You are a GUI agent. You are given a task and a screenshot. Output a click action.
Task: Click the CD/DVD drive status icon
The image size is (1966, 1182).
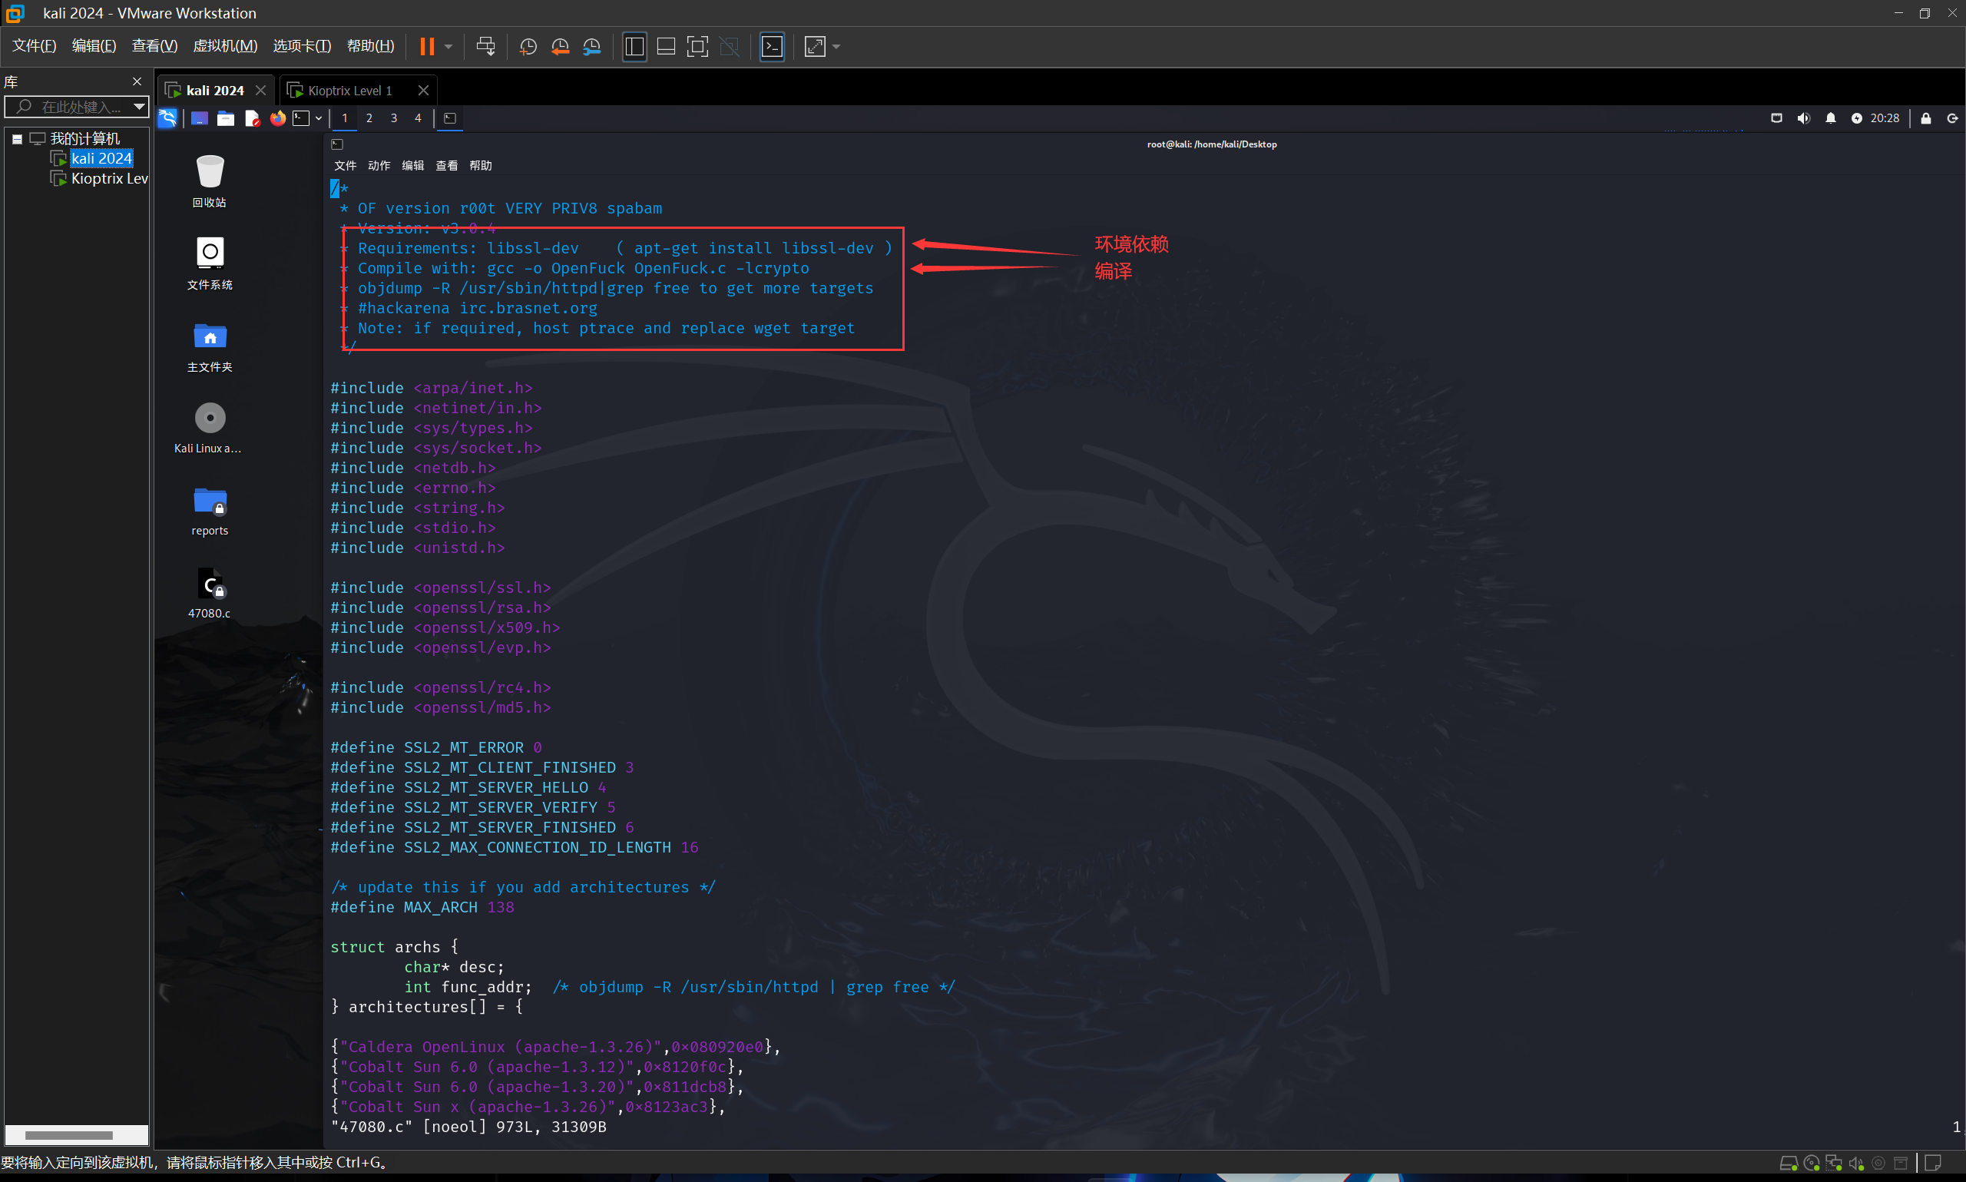[1811, 1163]
